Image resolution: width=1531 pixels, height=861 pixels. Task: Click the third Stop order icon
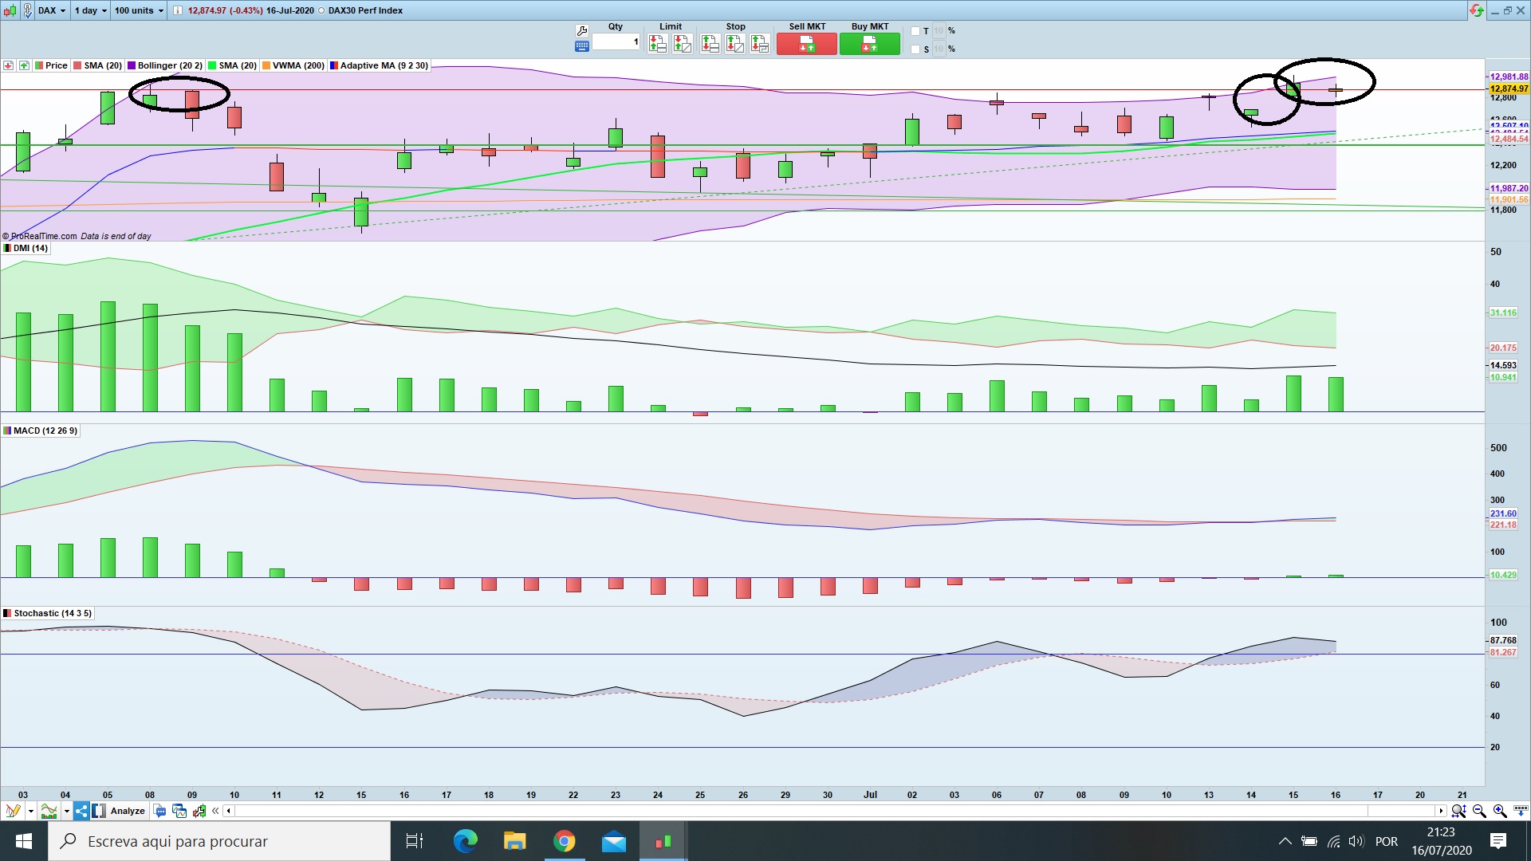point(760,44)
